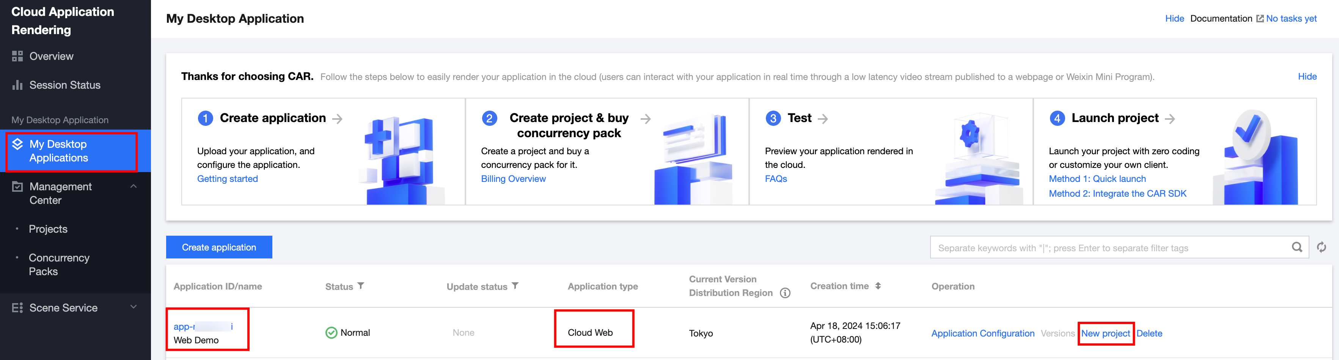The height and width of the screenshot is (360, 1339).
Task: Click the Test step arrow icon
Action: coord(823,119)
